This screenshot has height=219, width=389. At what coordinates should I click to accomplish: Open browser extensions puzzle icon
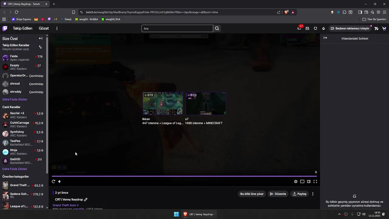[x=344, y=12]
